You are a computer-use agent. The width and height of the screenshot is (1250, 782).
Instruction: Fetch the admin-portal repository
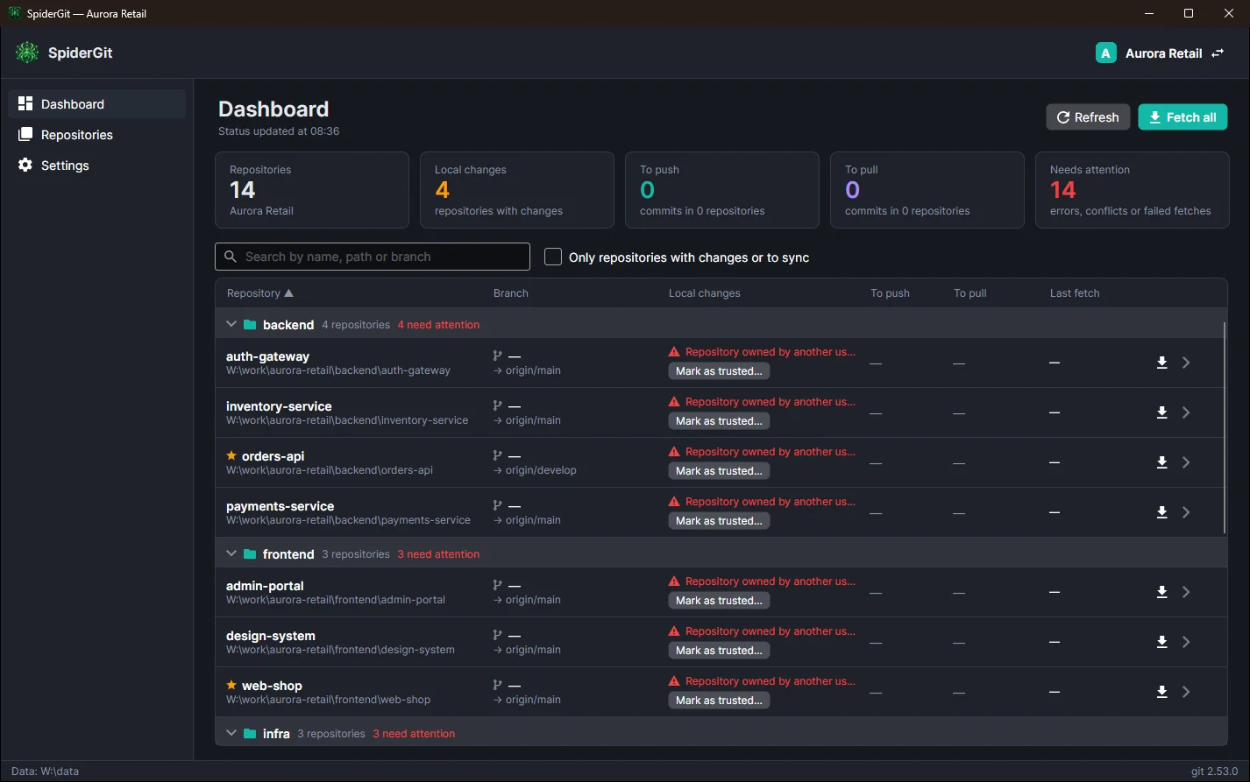coord(1161,592)
